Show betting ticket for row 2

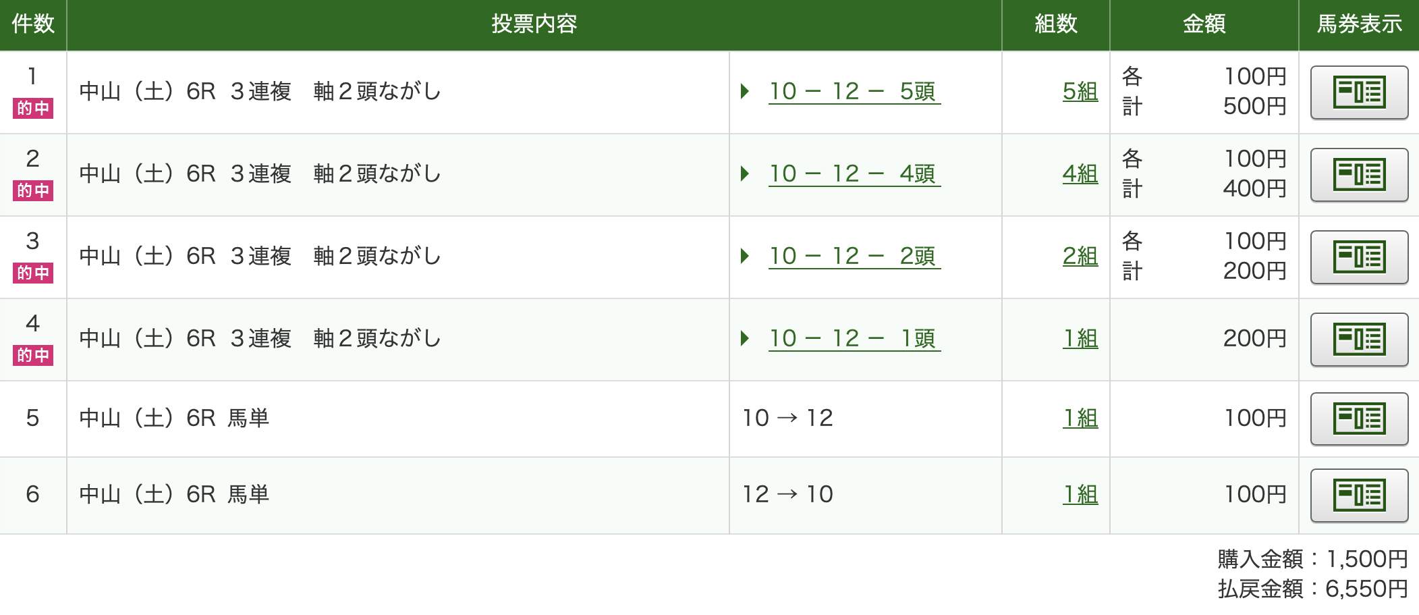coord(1358,175)
